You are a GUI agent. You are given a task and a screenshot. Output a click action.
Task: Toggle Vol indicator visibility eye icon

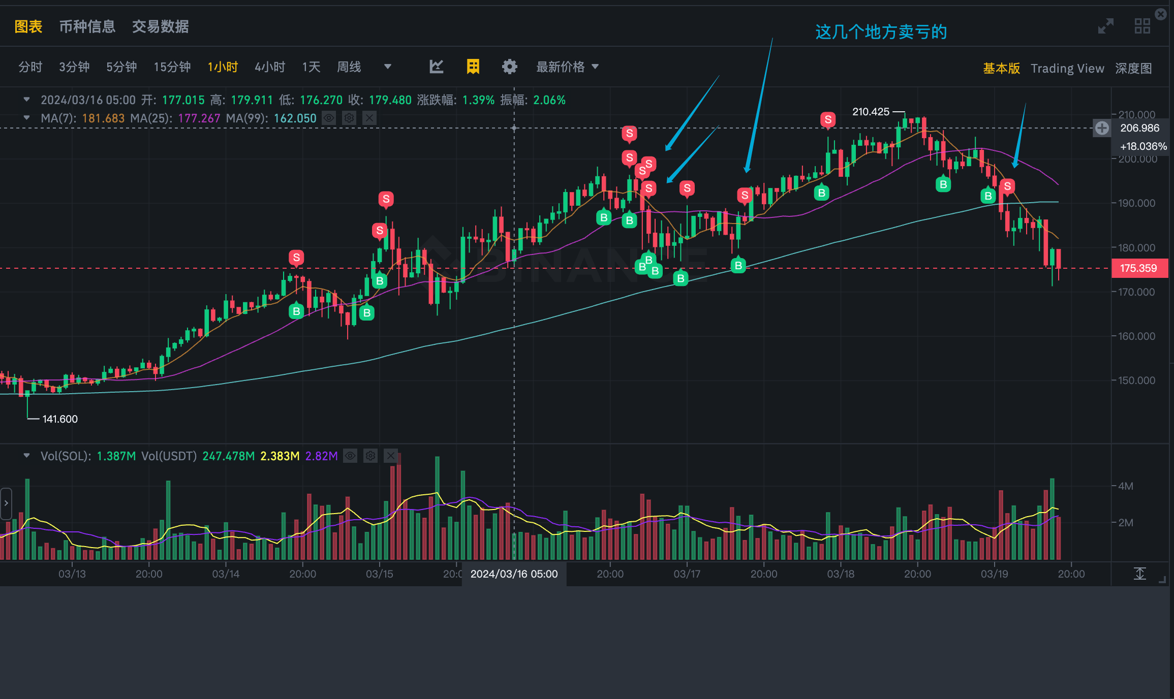(x=350, y=456)
